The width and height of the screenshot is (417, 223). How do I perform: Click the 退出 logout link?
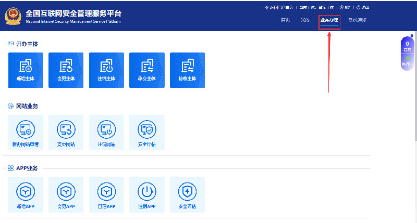tap(363, 7)
